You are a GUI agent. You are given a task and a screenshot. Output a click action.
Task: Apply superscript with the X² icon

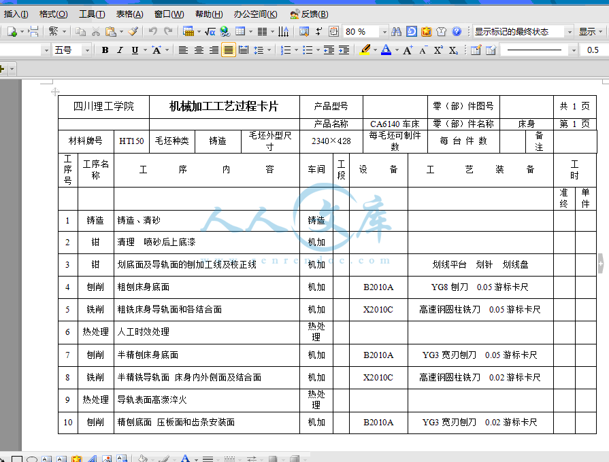[x=438, y=50]
